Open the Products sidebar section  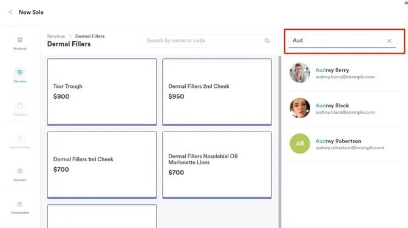coord(20,44)
